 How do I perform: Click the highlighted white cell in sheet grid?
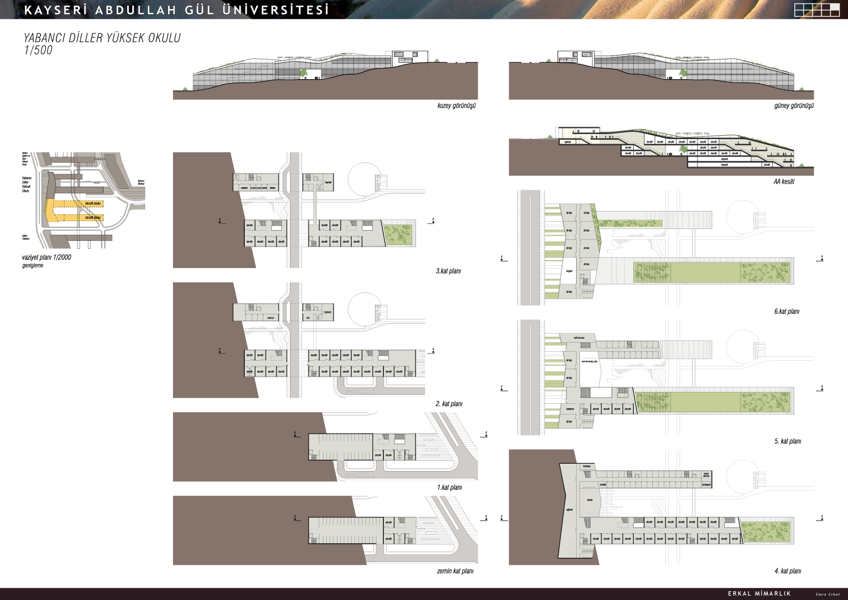tap(834, 7)
